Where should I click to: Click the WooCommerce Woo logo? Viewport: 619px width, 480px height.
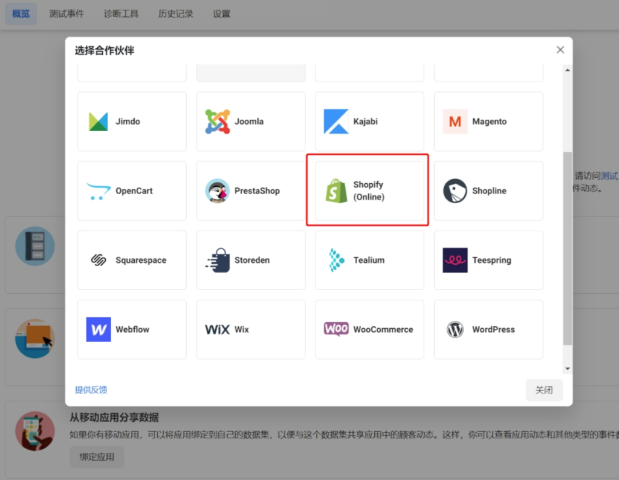click(x=336, y=329)
